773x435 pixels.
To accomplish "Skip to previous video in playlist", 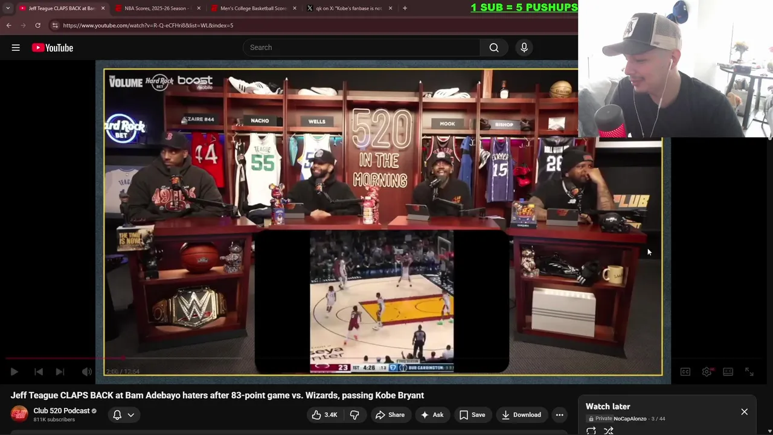I will click(x=38, y=372).
